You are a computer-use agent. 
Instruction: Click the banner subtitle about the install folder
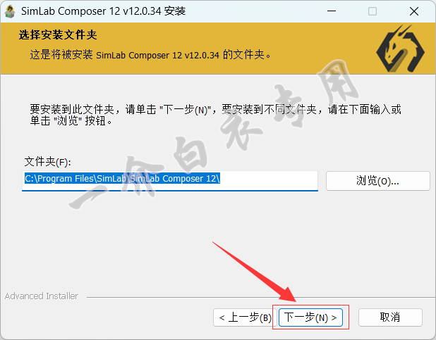pos(150,55)
